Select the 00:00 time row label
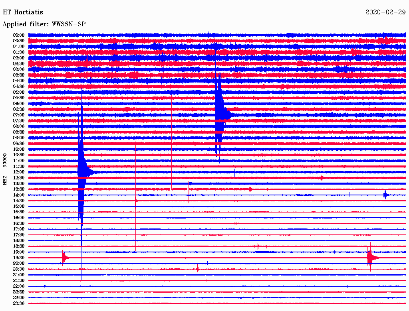This screenshot has height=311, width=409. pos(19,35)
